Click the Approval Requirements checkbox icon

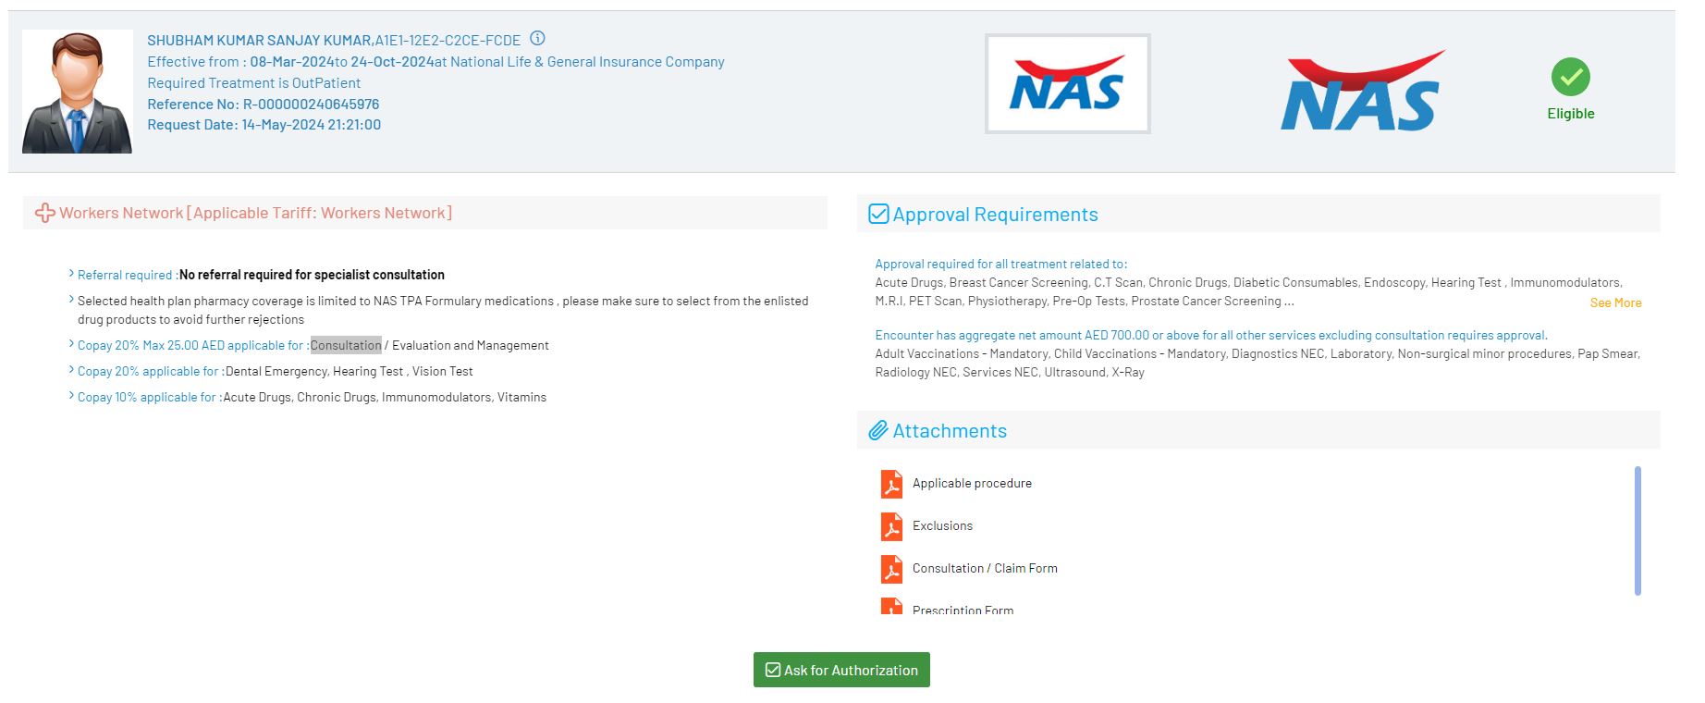tap(878, 214)
